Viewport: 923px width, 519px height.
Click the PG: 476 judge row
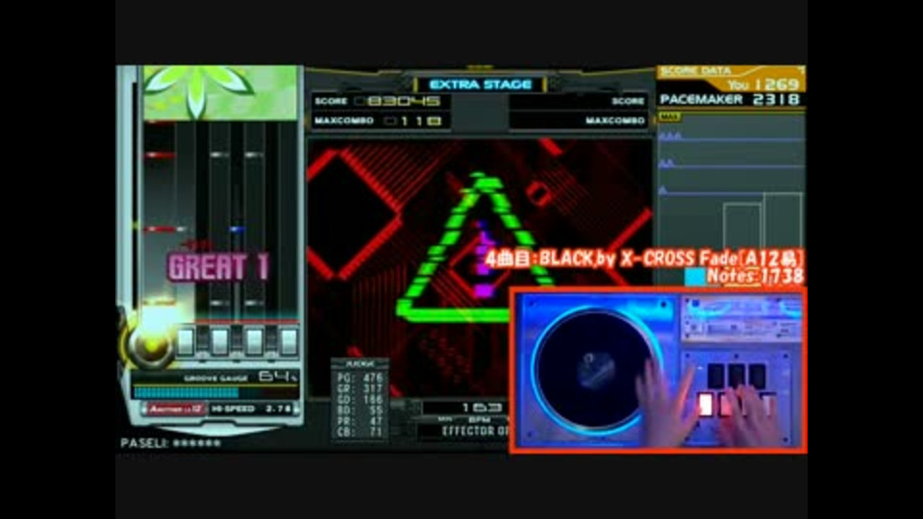click(x=360, y=378)
